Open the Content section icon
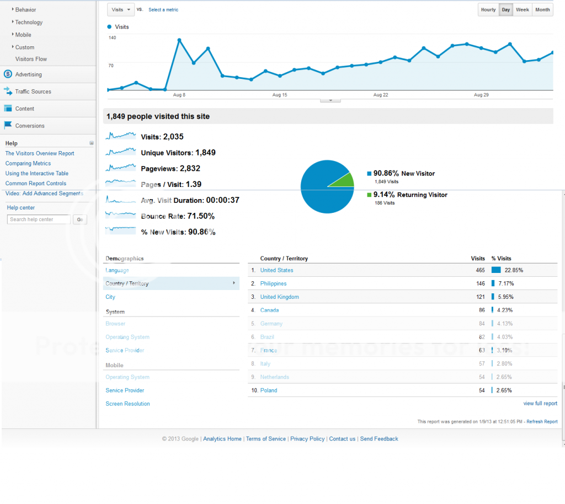The width and height of the screenshot is (565, 504). 8,108
